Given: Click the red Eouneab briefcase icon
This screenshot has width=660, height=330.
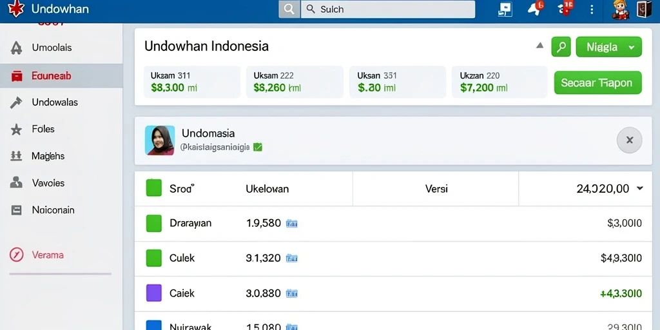Looking at the screenshot, I should [16, 76].
